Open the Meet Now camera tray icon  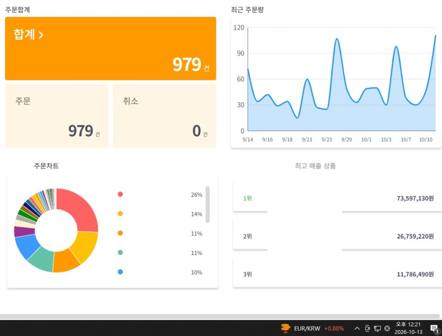(x=367, y=328)
